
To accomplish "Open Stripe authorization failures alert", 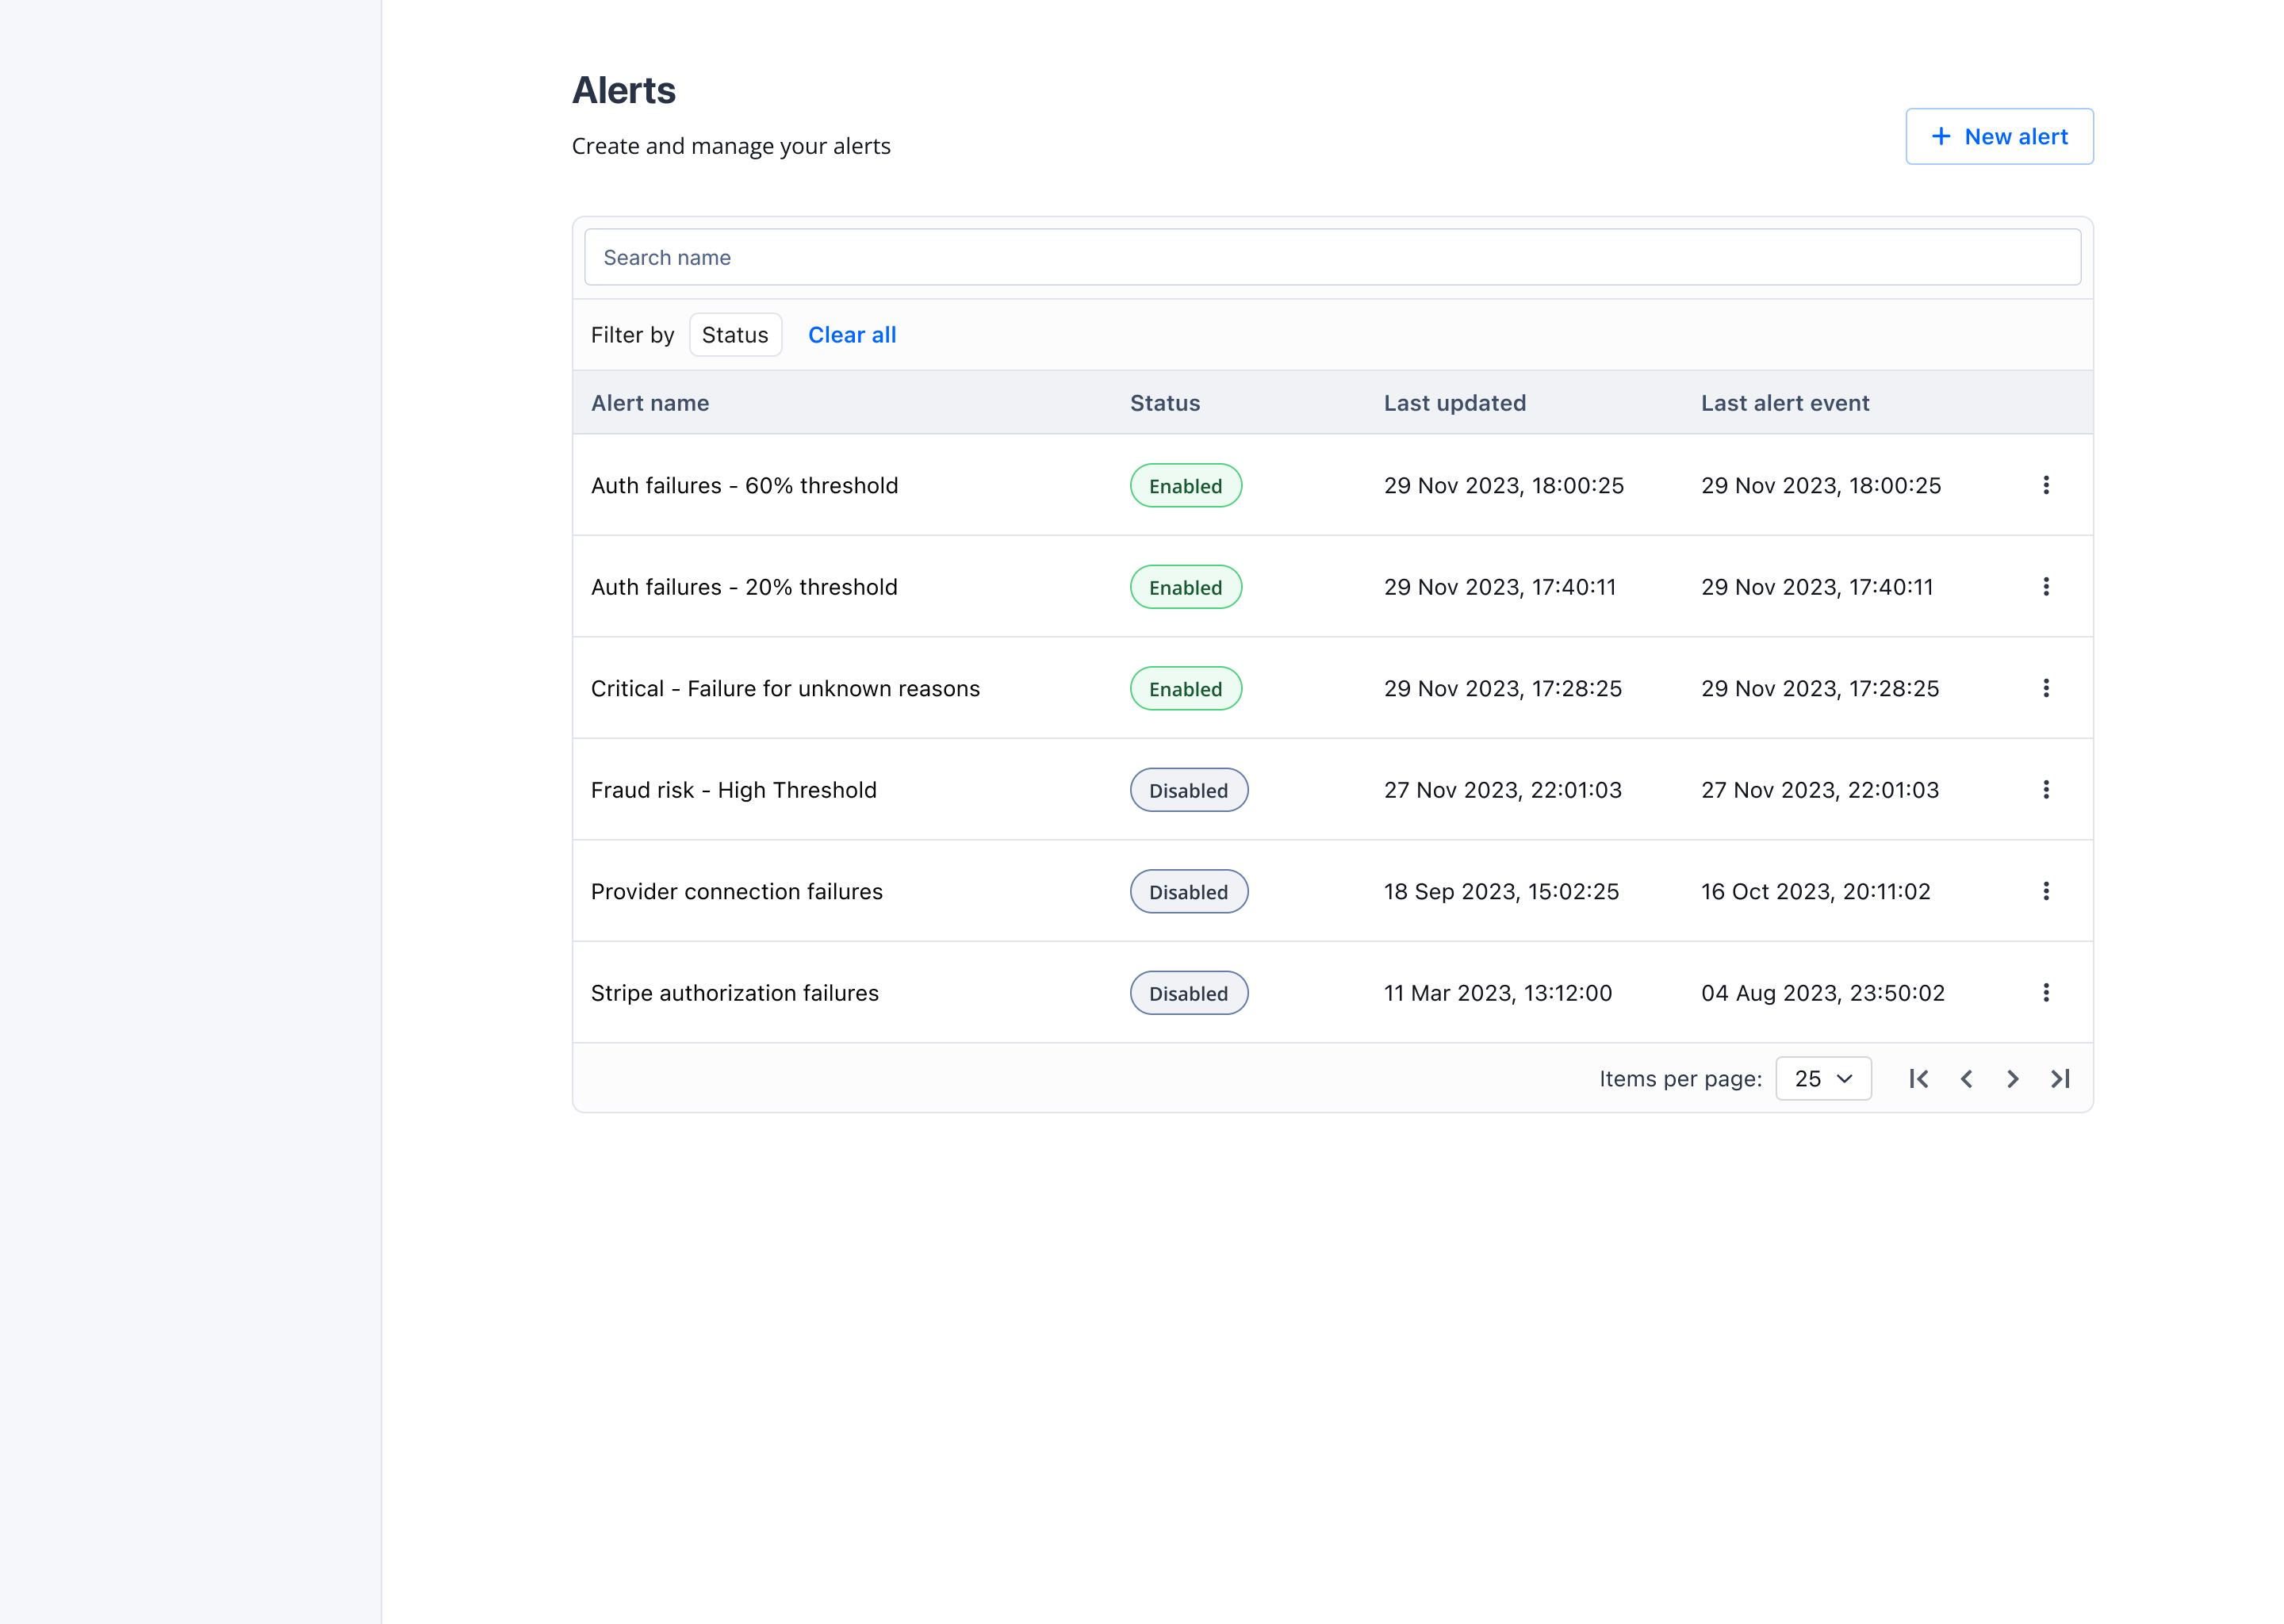I will click(x=735, y=993).
